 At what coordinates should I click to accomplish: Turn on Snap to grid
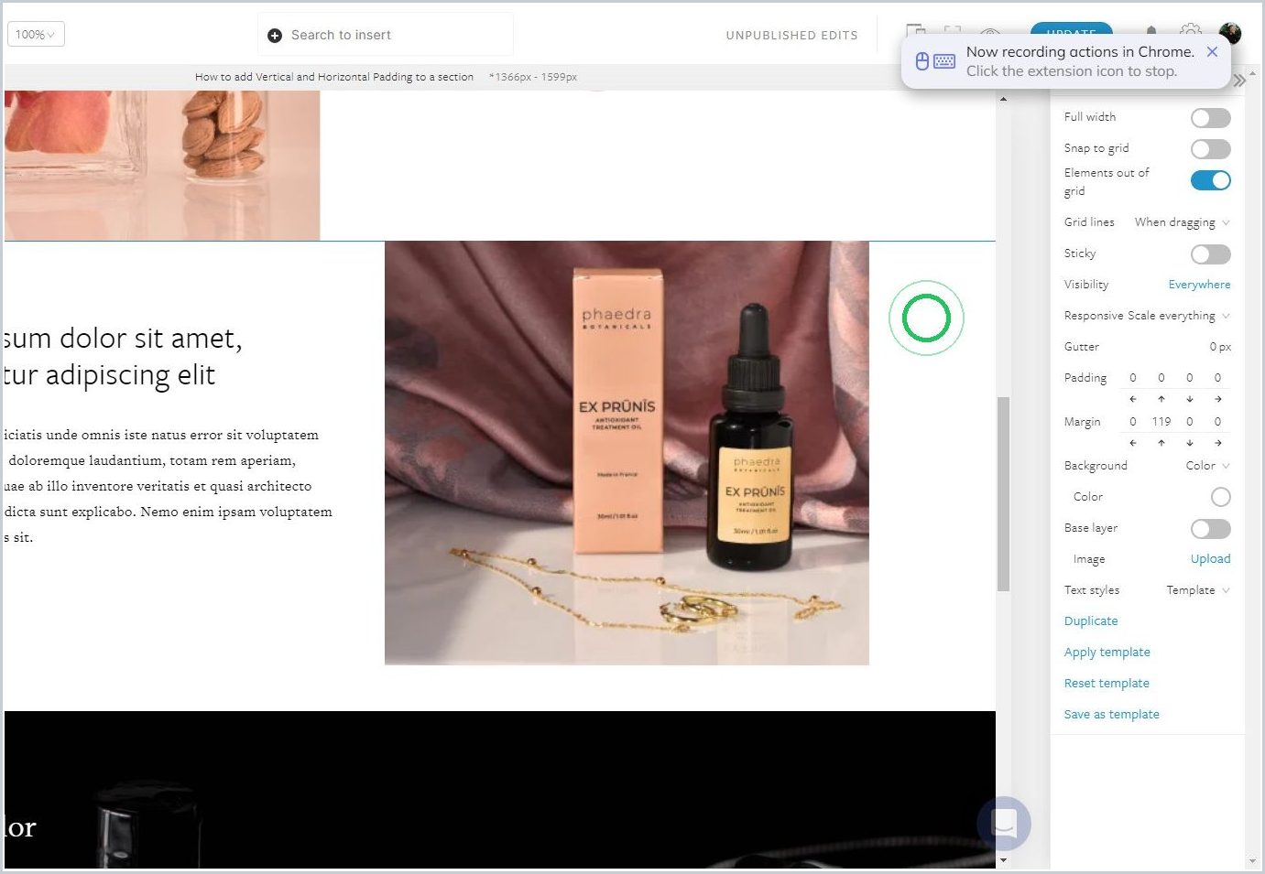(1210, 149)
